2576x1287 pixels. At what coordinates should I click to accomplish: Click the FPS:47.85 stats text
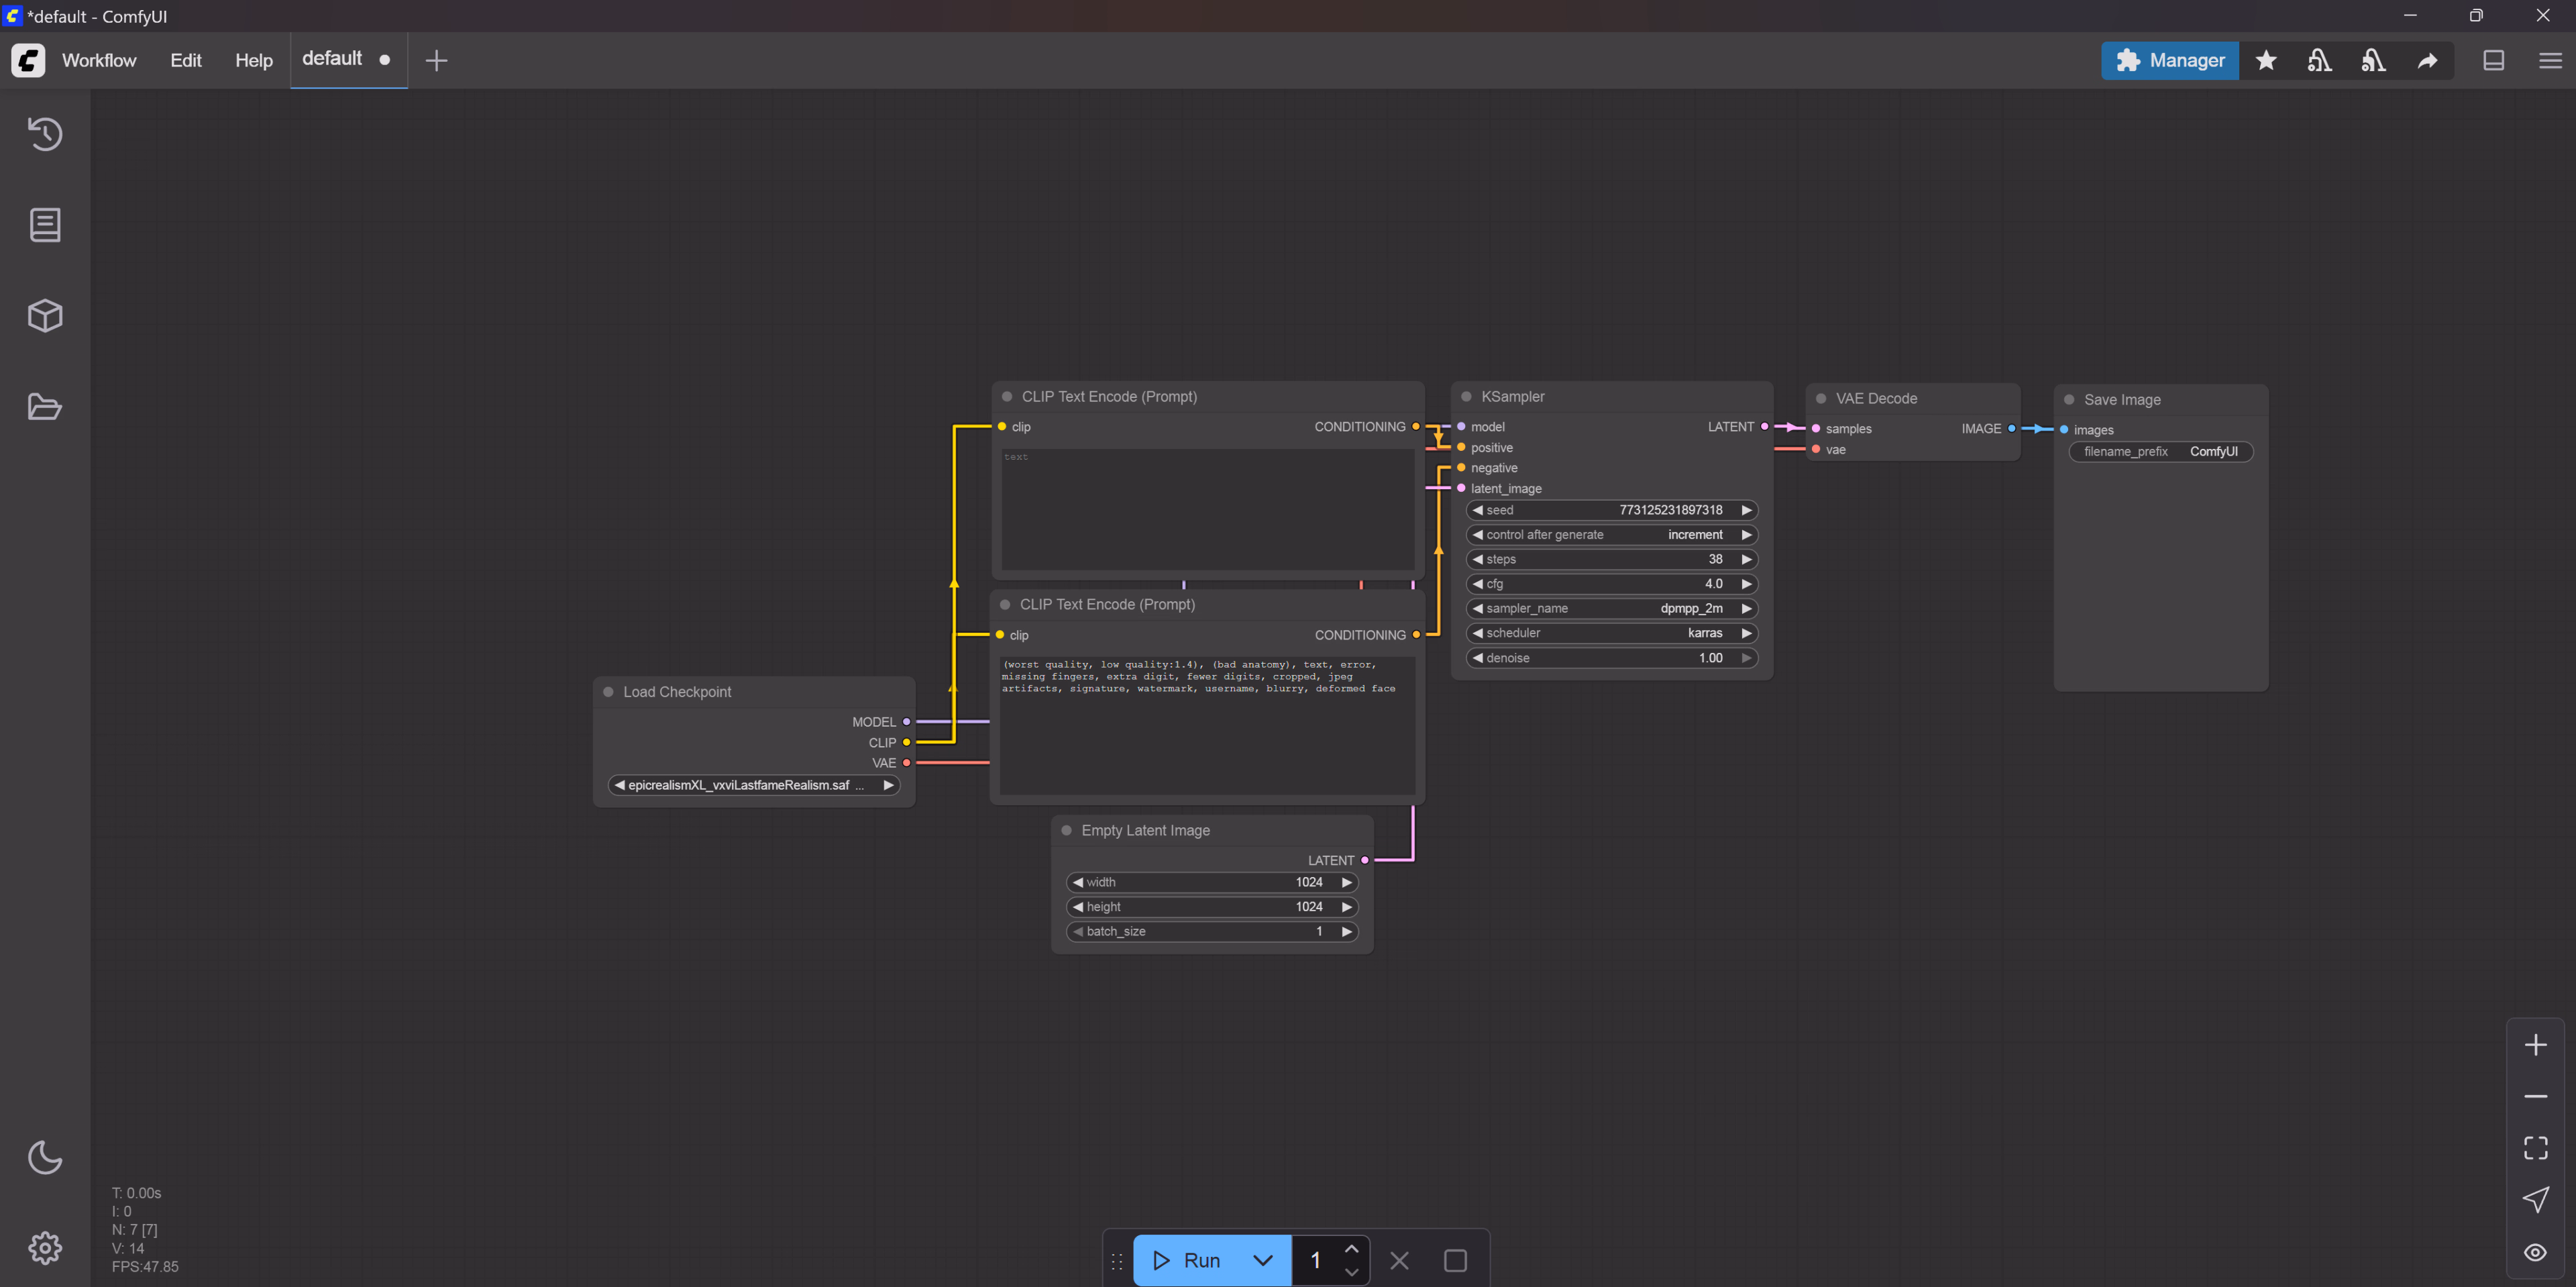pyautogui.click(x=145, y=1267)
